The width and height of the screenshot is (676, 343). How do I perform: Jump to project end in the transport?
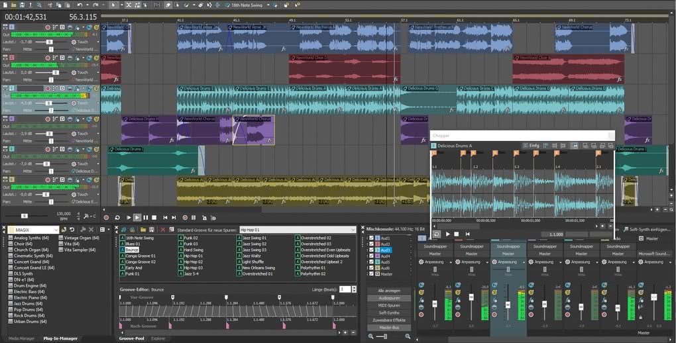[174, 218]
